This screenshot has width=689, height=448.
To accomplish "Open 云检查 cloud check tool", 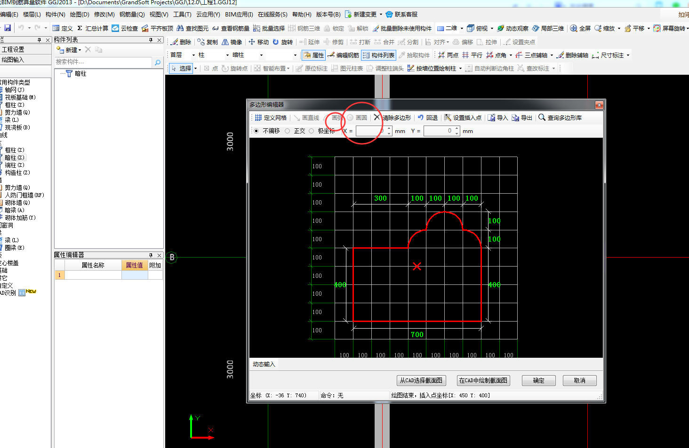I will (x=125, y=28).
